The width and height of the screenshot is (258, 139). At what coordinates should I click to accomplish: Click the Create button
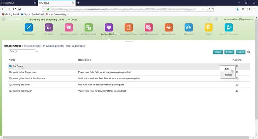pyautogui.click(x=218, y=52)
